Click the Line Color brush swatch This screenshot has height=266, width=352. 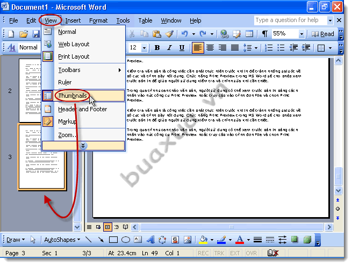pyautogui.click(x=221, y=240)
